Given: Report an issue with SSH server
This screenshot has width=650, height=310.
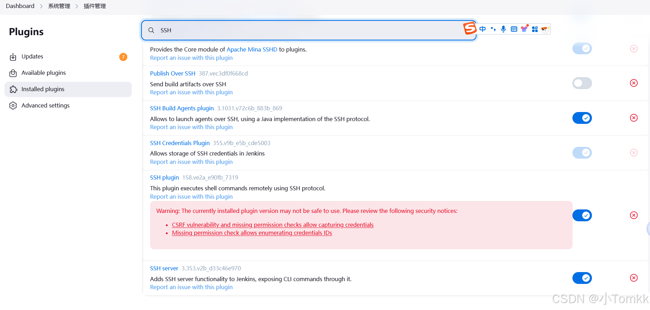Looking at the screenshot, I should click(191, 287).
